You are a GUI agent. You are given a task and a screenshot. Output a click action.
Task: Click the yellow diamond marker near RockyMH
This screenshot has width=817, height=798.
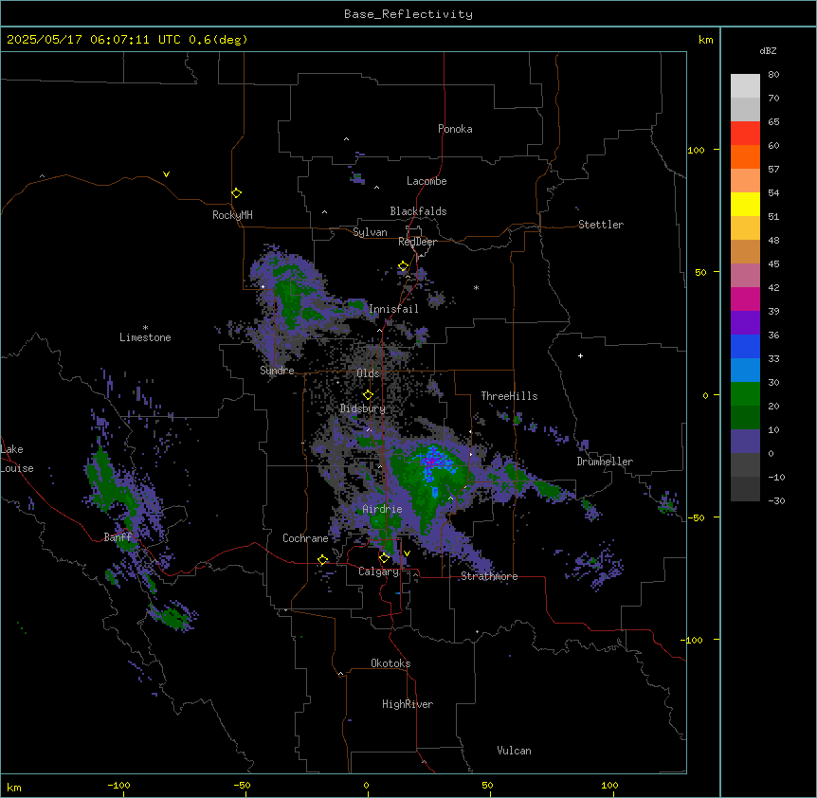[237, 193]
